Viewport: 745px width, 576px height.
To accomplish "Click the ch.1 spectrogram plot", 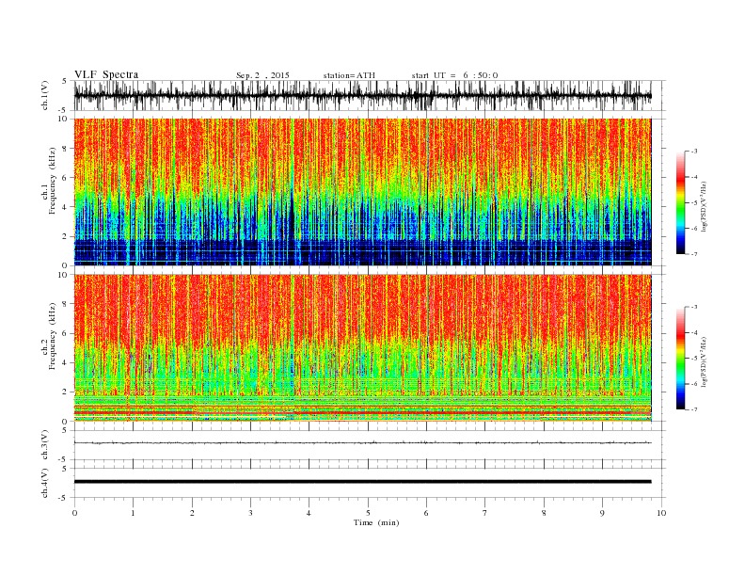I will [x=362, y=192].
